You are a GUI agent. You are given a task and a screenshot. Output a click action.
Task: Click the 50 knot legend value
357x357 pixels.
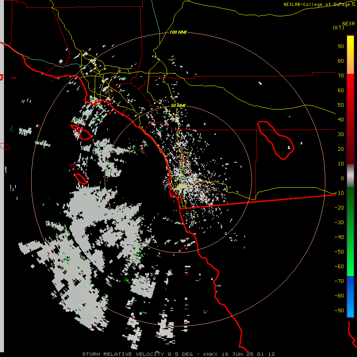pyautogui.click(x=341, y=105)
